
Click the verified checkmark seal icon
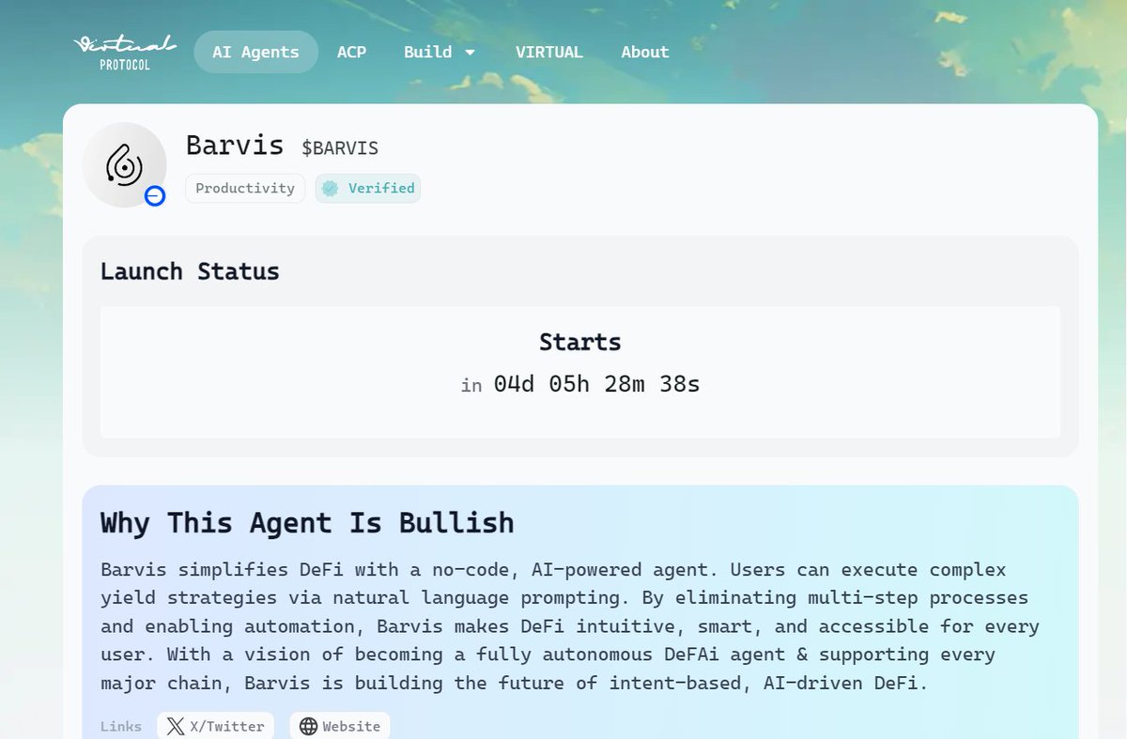330,188
